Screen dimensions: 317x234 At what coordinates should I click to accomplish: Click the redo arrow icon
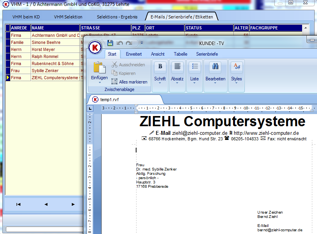point(129,43)
